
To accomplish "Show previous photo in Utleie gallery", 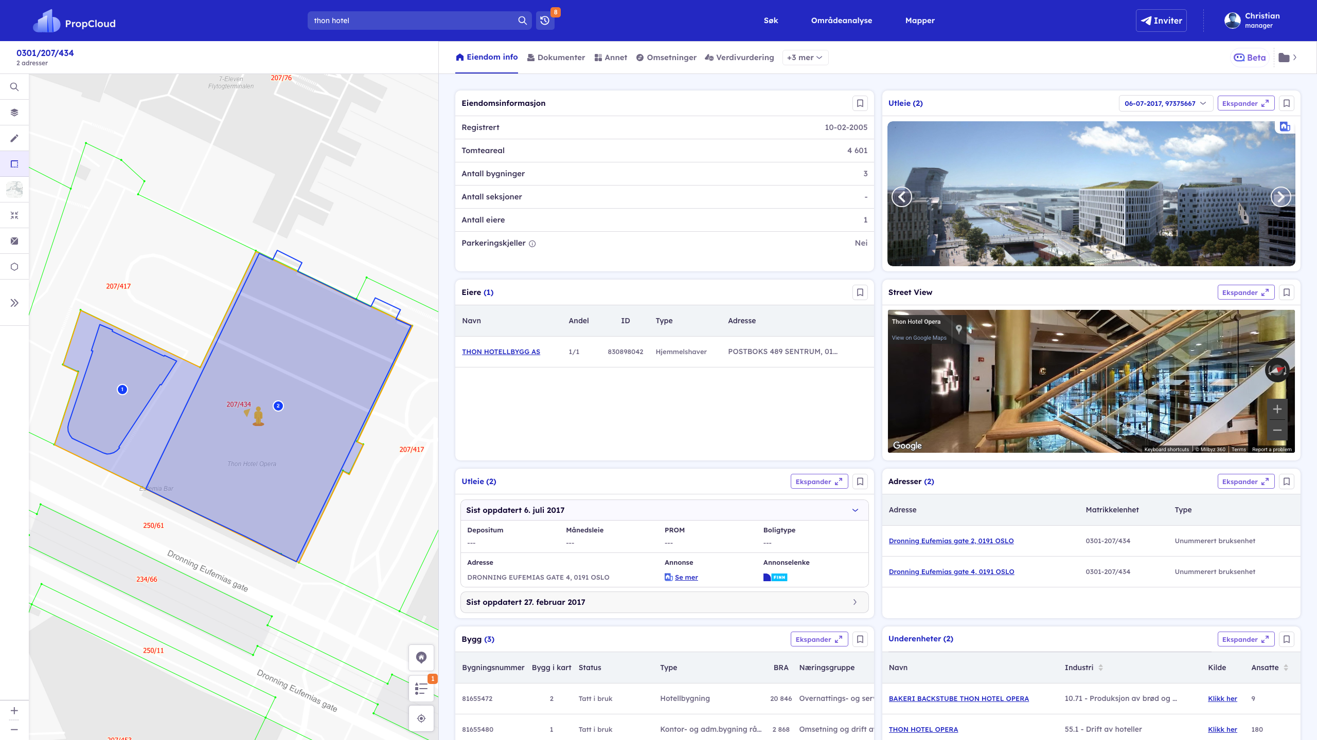I will coord(902,196).
